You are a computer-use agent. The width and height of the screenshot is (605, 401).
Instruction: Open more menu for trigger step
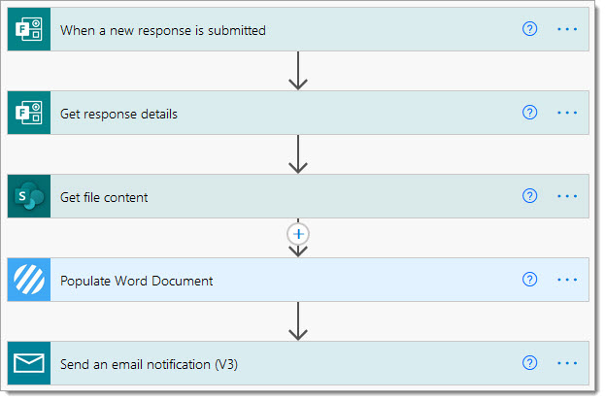pos(567,29)
